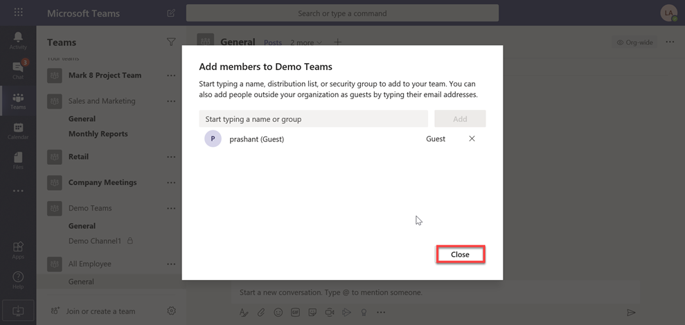Screen dimensions: 685x325
Task: Click the prashant (Guest) name
Action: (x=257, y=139)
